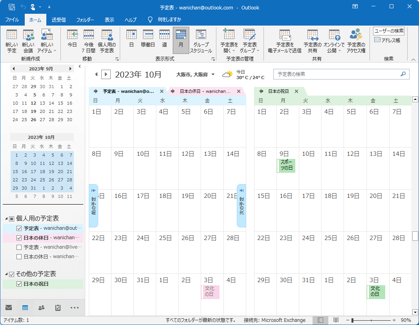Image resolution: width=419 pixels, height=325 pixels.
Task: Open the 送受信 tab
Action: 59,20
